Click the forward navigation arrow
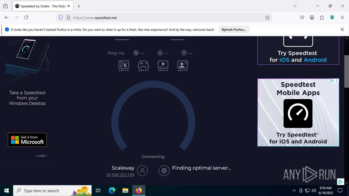Viewport: 349px width, 196px height. tap(16, 17)
